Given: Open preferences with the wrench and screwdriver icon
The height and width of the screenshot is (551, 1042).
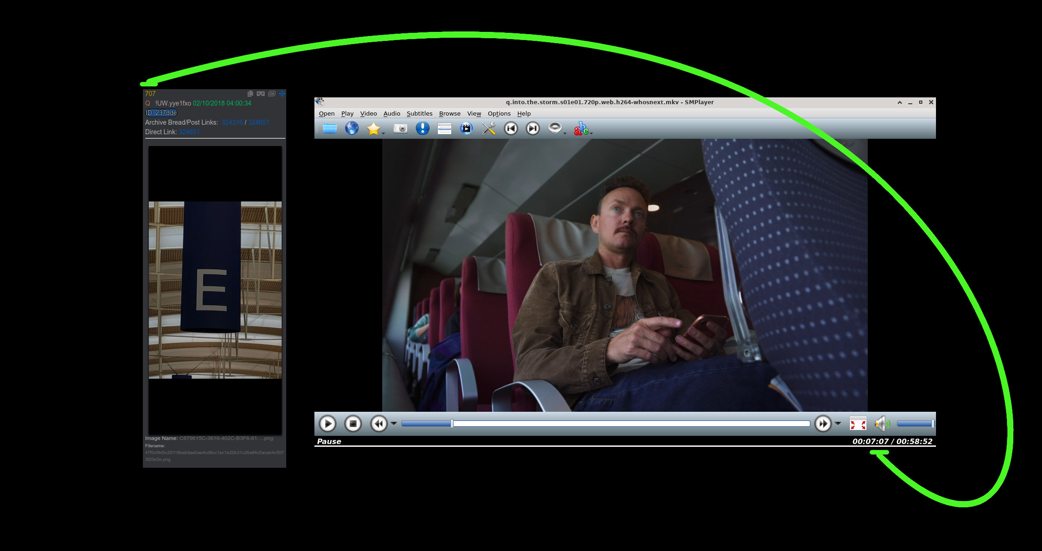Looking at the screenshot, I should (x=489, y=129).
